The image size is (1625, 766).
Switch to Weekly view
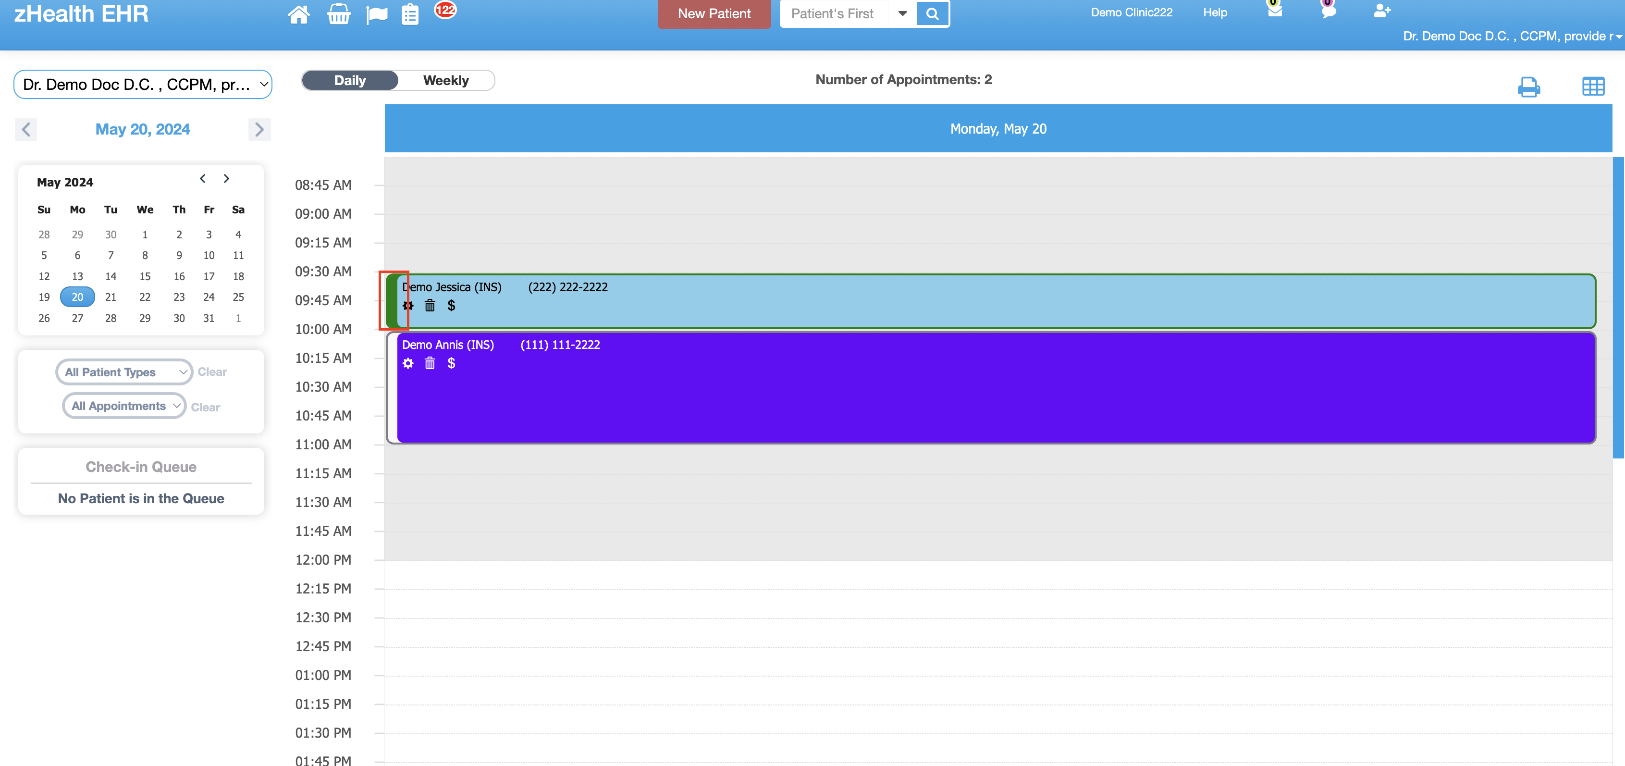[x=446, y=80]
